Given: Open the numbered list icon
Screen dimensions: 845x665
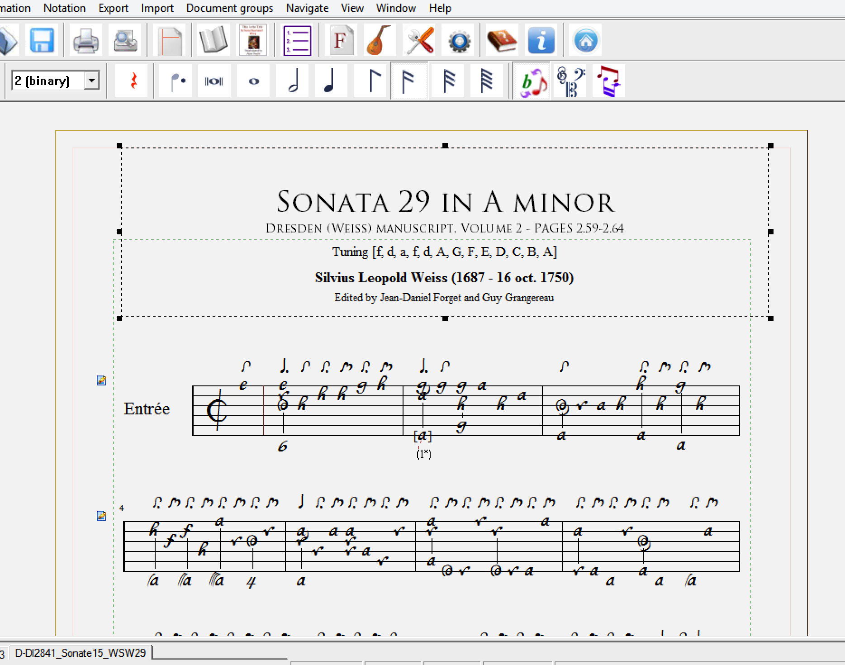Looking at the screenshot, I should pos(297,41).
